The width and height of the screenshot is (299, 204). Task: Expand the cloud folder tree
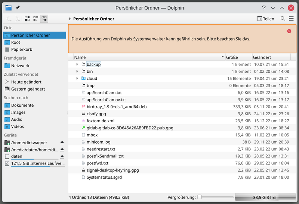[x=77, y=78]
